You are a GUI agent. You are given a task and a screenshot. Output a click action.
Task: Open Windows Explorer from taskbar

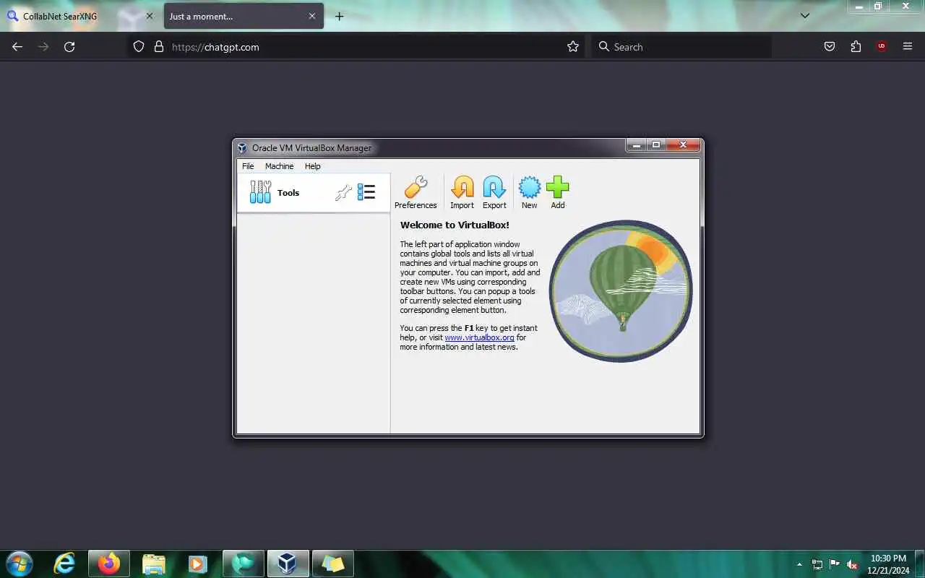click(154, 564)
